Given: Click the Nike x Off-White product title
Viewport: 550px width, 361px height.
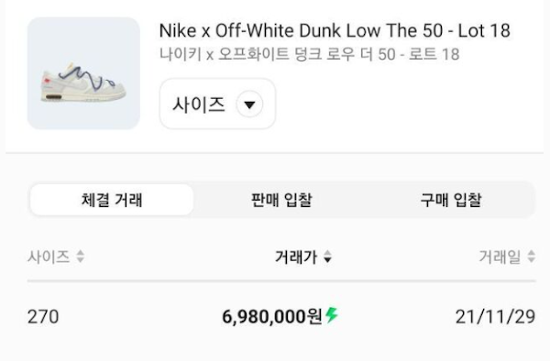Looking at the screenshot, I should (335, 30).
